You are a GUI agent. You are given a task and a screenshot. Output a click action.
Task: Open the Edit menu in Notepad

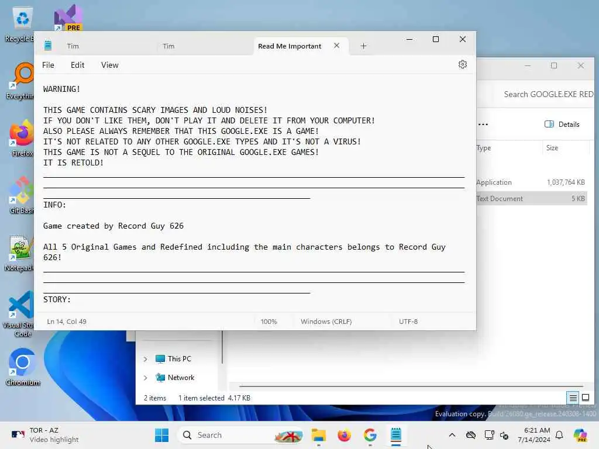click(x=78, y=65)
